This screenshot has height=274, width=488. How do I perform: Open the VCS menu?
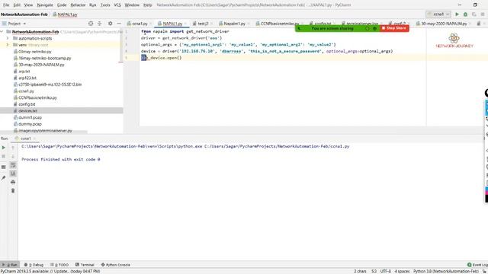click(x=117, y=5)
